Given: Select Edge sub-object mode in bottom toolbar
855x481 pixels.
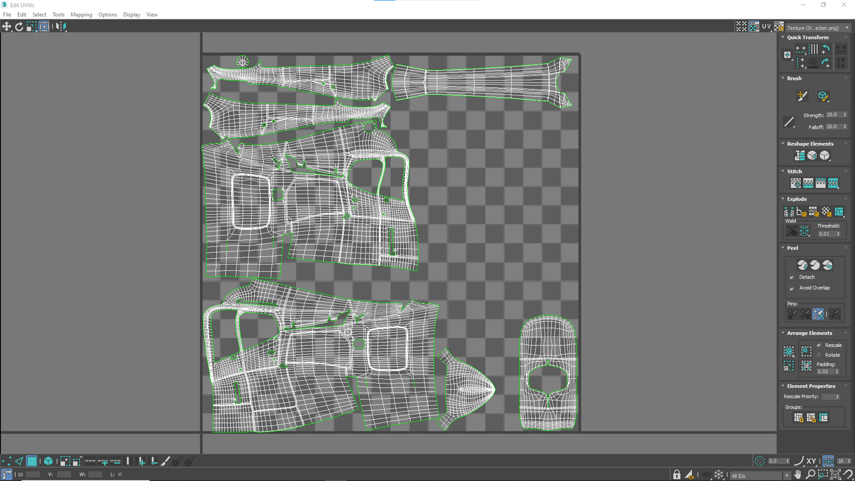Looking at the screenshot, I should coord(19,461).
